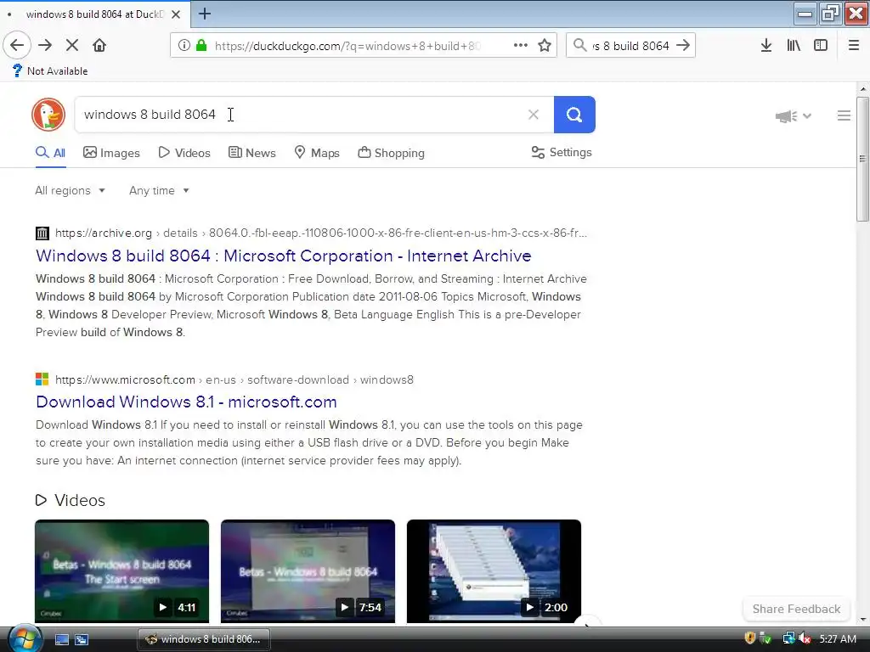Stop loading the page

pyautogui.click(x=72, y=46)
